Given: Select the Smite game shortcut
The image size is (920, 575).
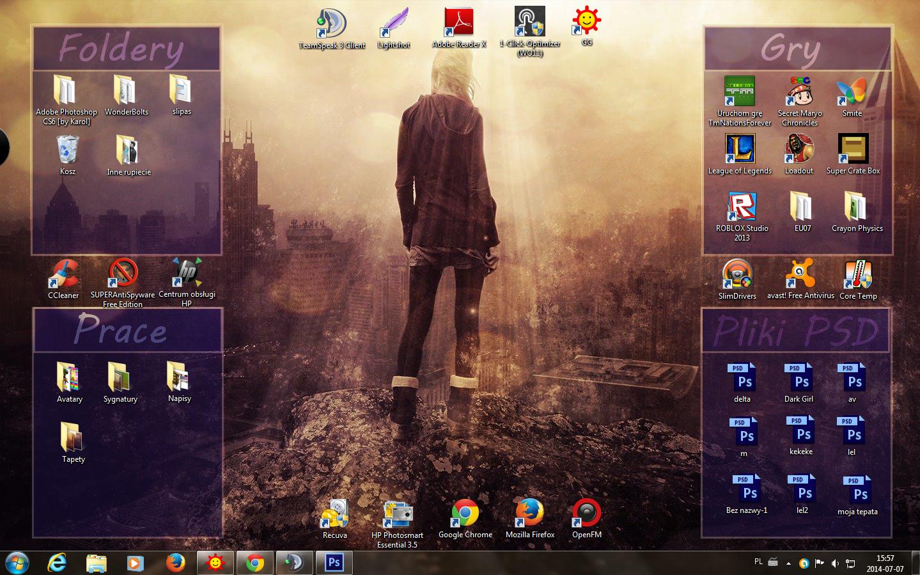Looking at the screenshot, I should tap(852, 97).
